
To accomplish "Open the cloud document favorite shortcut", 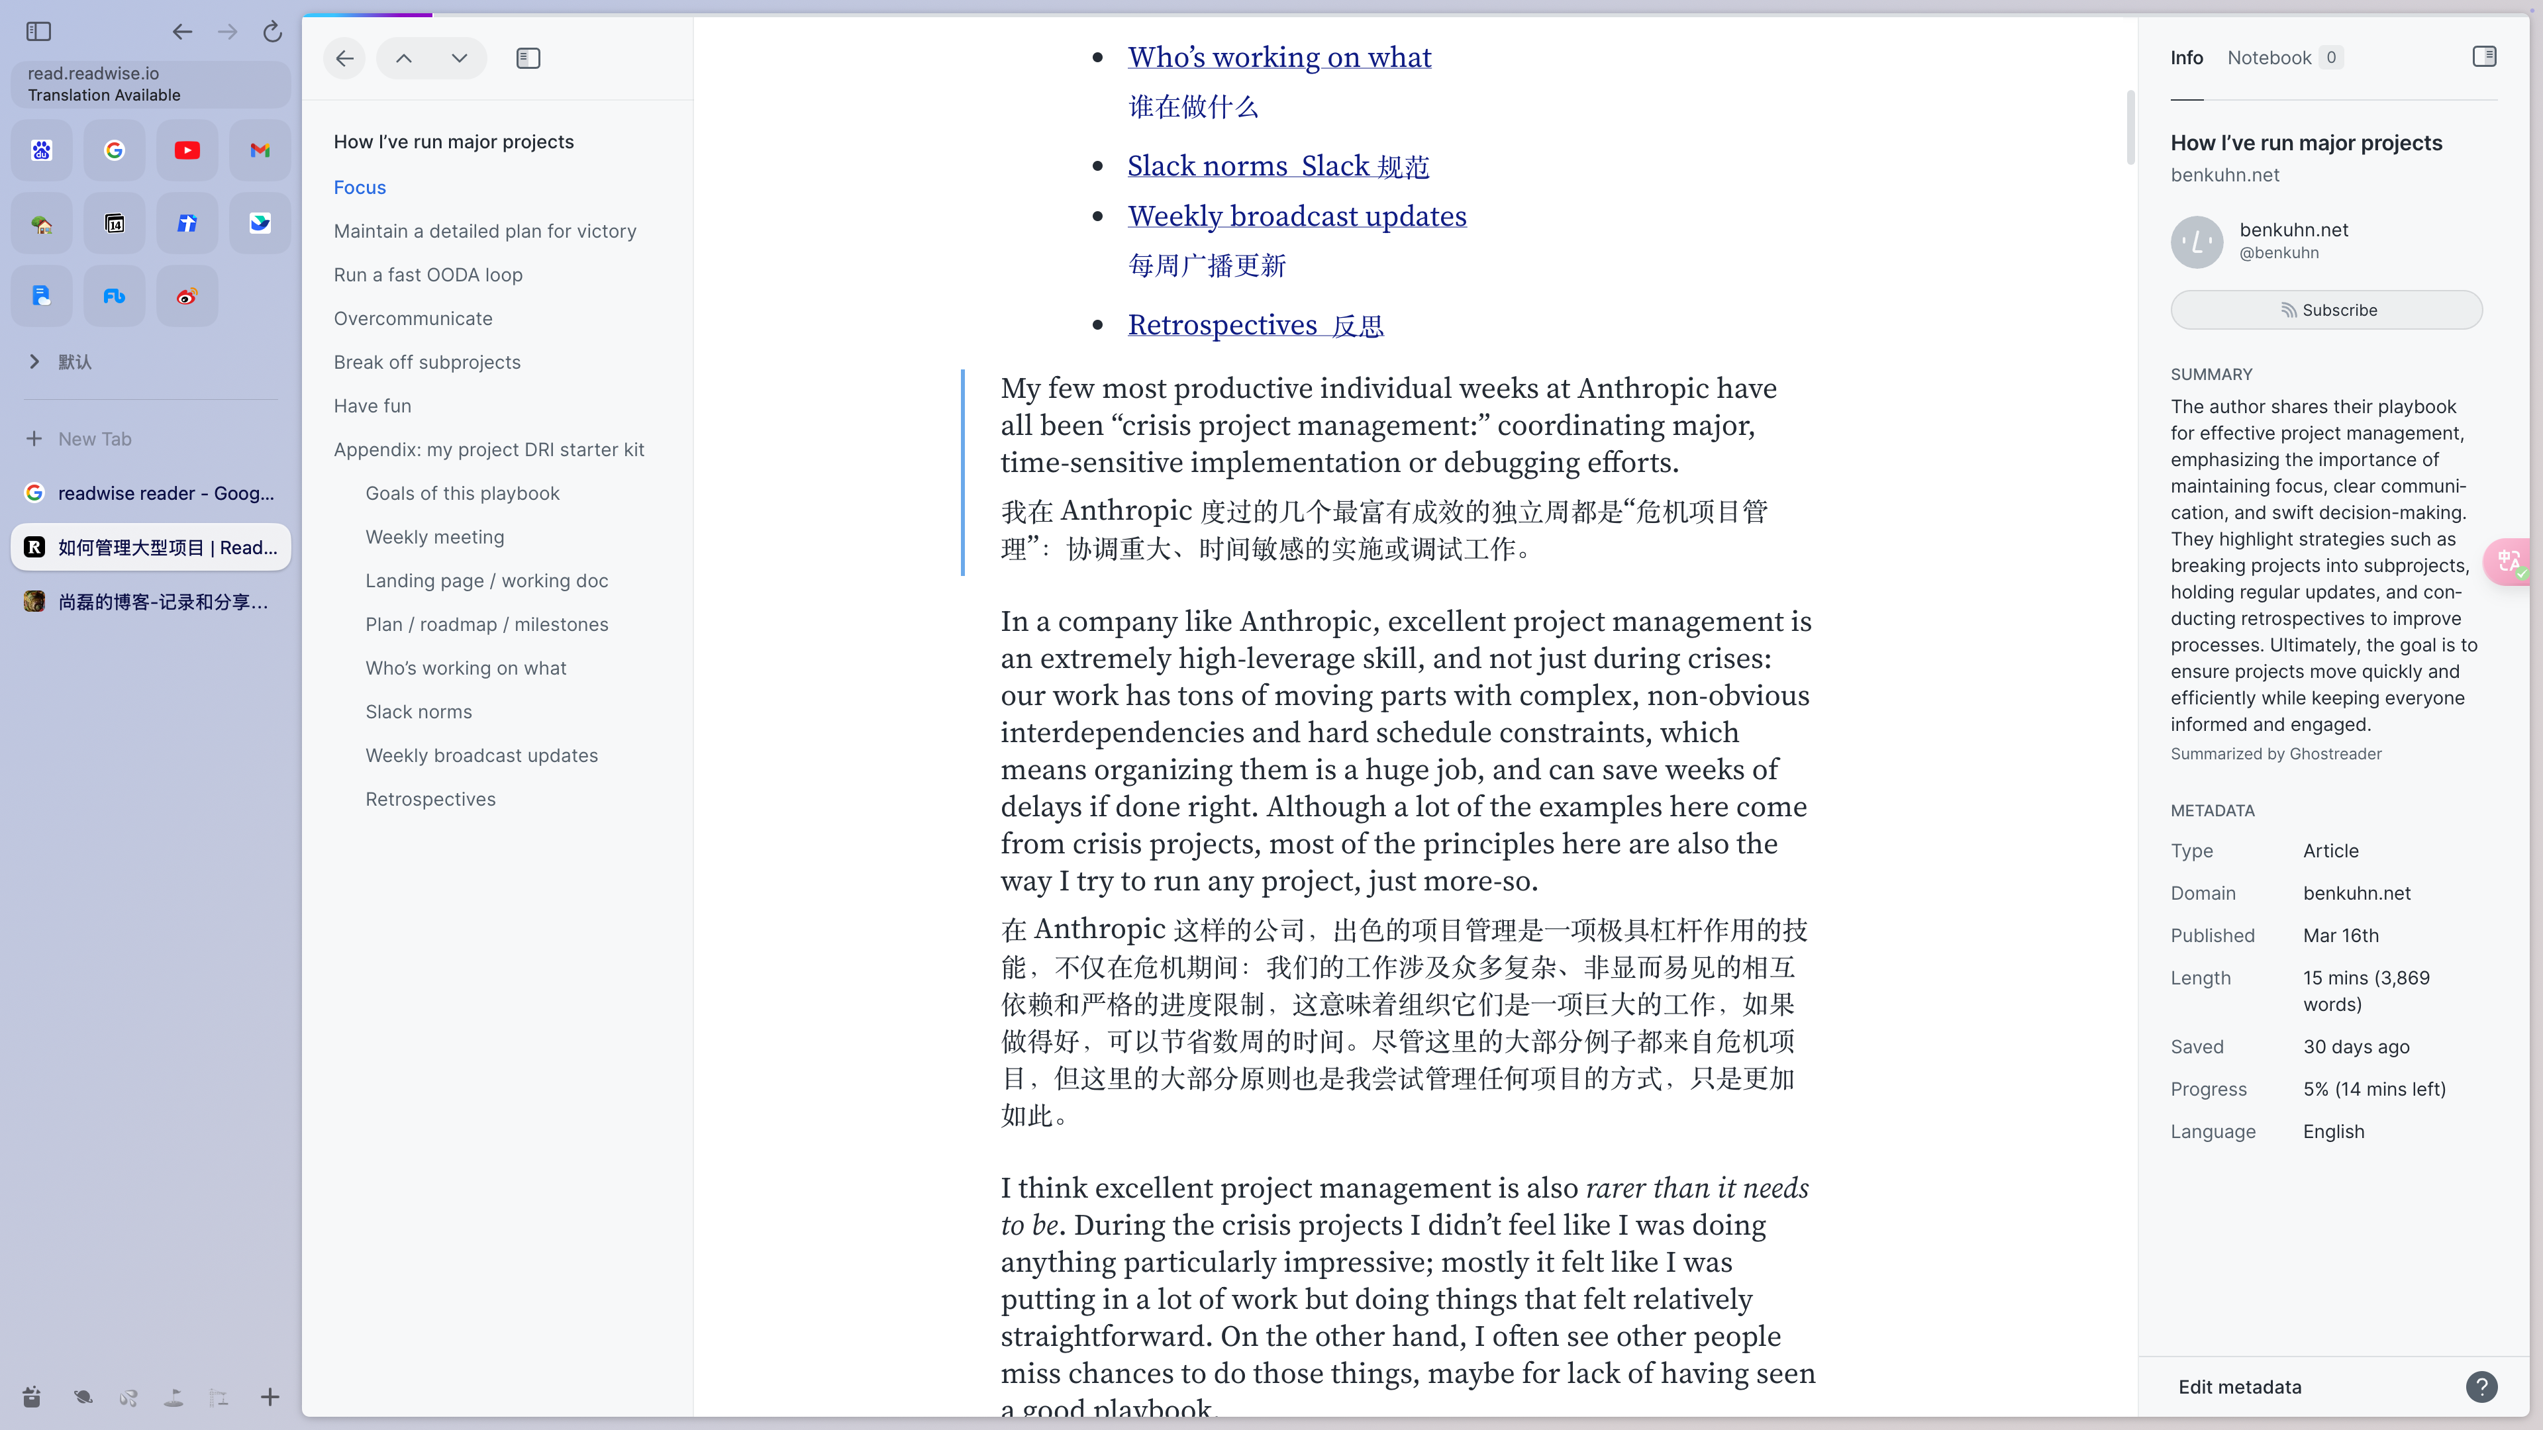I will tap(42, 296).
